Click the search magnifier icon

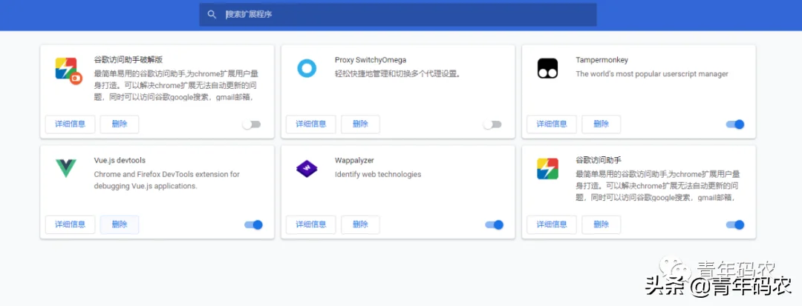click(212, 14)
